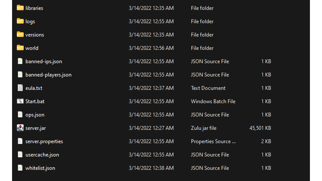Select the usercache.json file icon
The image size is (322, 181).
tap(20, 154)
